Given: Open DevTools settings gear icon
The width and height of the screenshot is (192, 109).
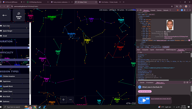Looking at the screenshot, I should (x=184, y=10).
